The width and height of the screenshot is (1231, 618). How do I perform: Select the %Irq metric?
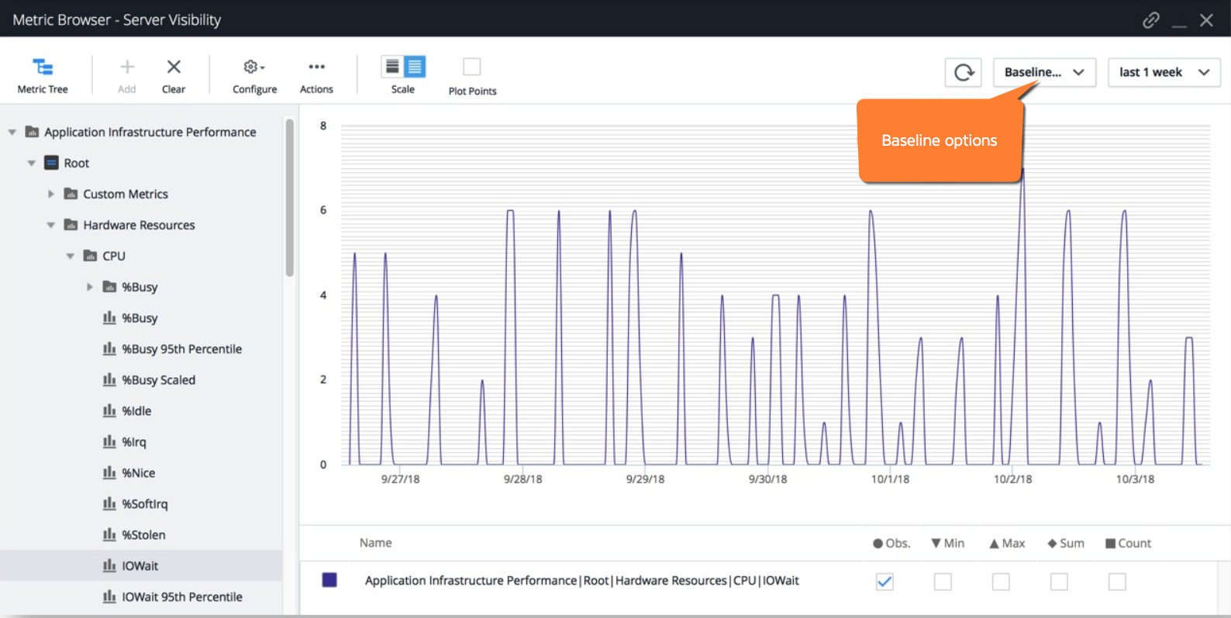[133, 442]
